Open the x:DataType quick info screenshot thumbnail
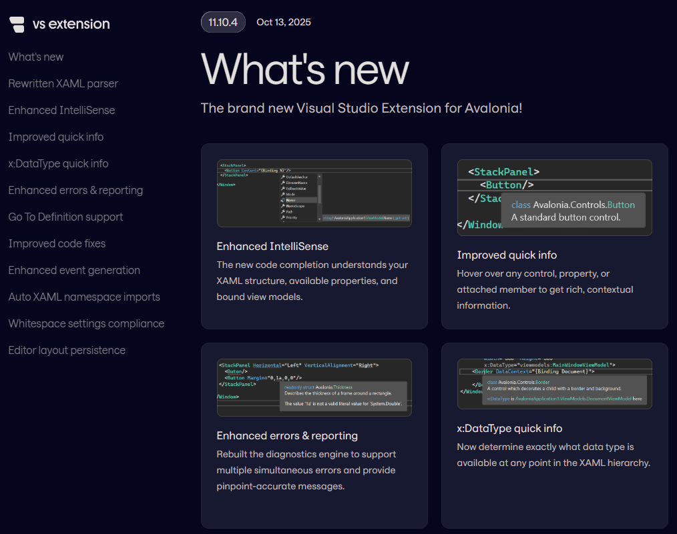Viewport: 677px width, 534px height. [x=554, y=383]
